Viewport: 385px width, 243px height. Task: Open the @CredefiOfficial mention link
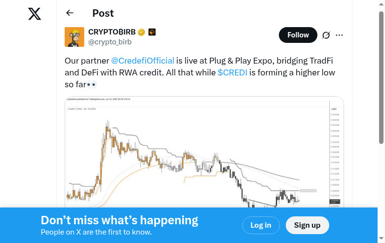pyautogui.click(x=142, y=61)
